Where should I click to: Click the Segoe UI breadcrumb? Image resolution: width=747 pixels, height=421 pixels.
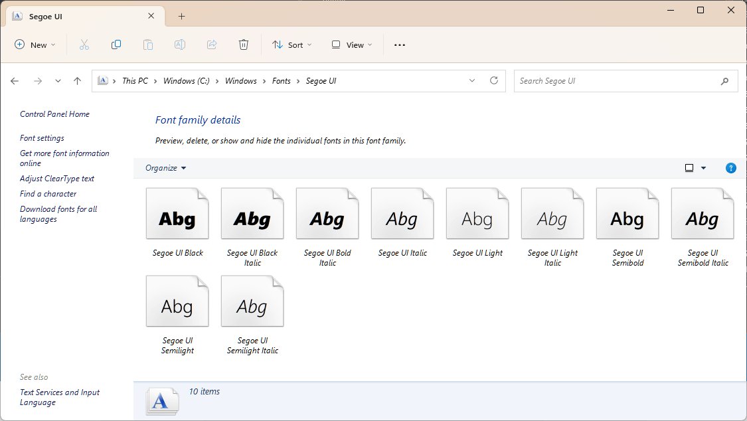[321, 81]
